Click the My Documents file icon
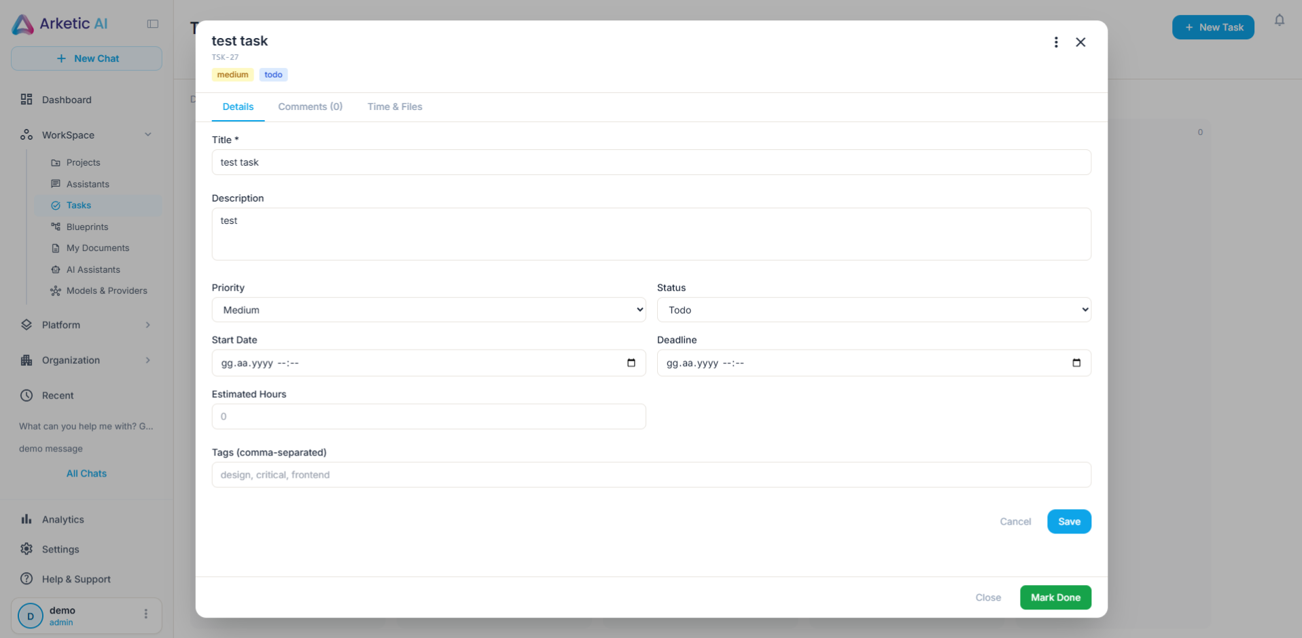This screenshot has width=1302, height=638. (56, 248)
